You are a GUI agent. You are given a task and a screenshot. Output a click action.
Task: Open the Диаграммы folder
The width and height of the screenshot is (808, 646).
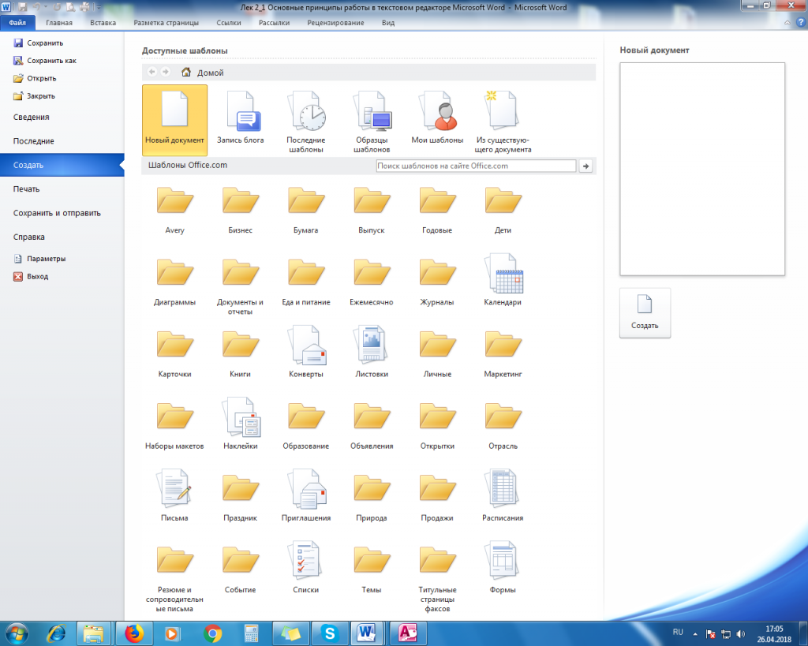click(x=174, y=282)
